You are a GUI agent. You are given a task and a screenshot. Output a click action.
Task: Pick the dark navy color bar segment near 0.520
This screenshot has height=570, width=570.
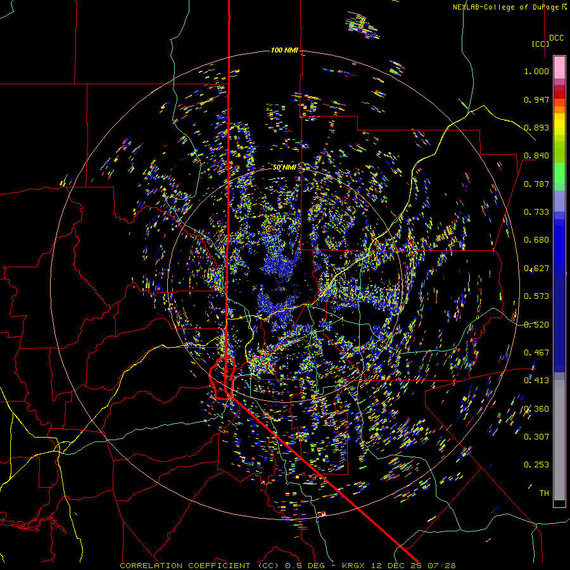coord(559,324)
